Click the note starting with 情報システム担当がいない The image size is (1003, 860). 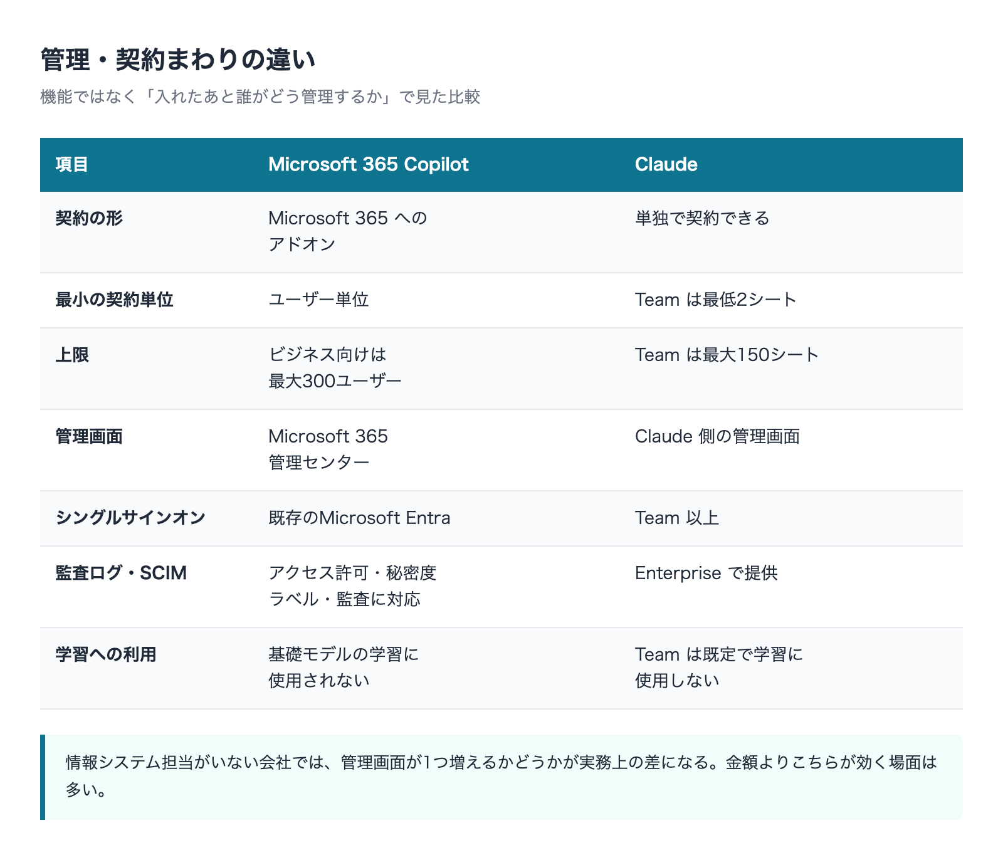tap(501, 777)
